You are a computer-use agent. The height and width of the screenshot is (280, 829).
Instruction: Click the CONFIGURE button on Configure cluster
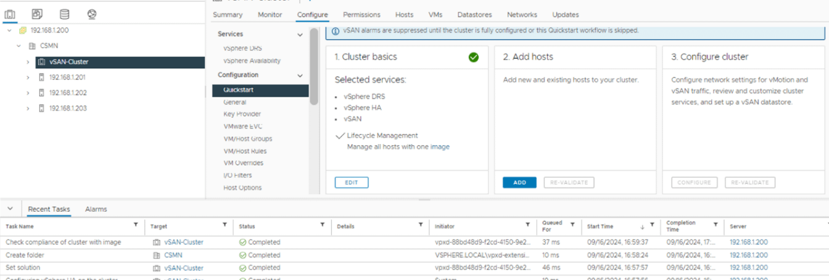point(695,183)
